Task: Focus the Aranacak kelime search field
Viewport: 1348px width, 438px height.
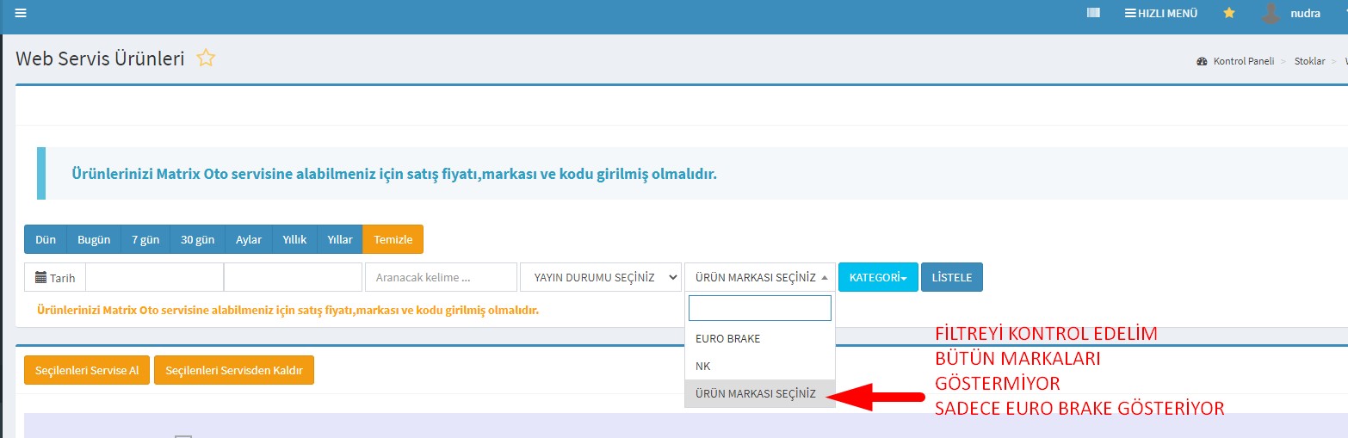Action: point(441,277)
